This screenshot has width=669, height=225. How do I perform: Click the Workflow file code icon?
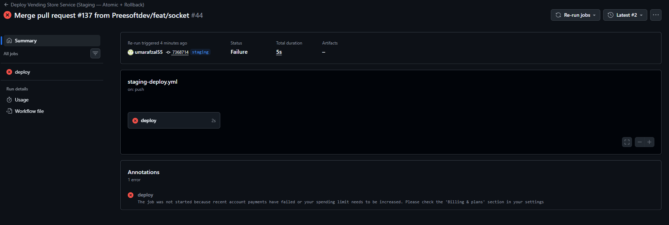9,111
